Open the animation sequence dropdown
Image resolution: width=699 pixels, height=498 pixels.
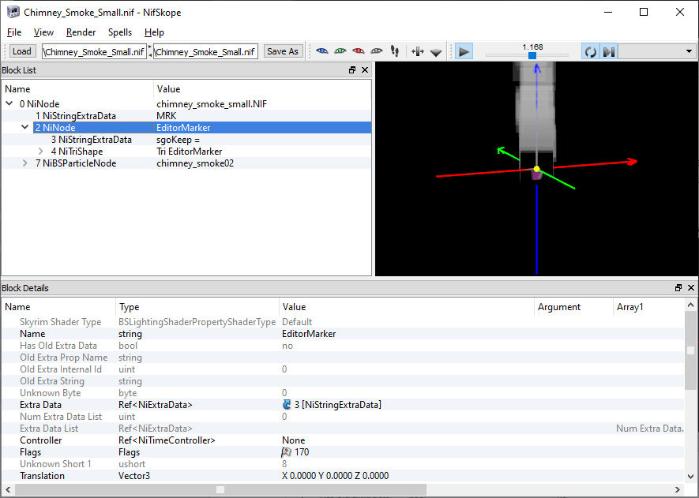(x=689, y=51)
